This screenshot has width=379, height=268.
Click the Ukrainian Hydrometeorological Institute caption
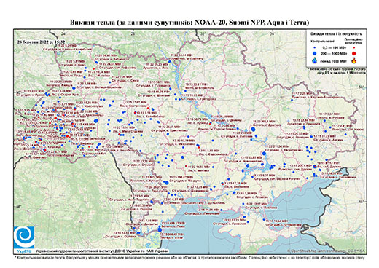click(101, 251)
